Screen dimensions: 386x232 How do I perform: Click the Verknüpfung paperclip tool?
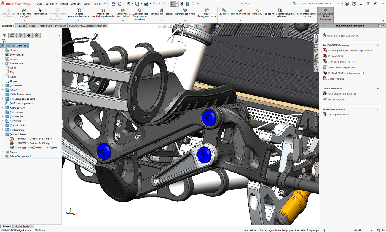[x=40, y=10]
